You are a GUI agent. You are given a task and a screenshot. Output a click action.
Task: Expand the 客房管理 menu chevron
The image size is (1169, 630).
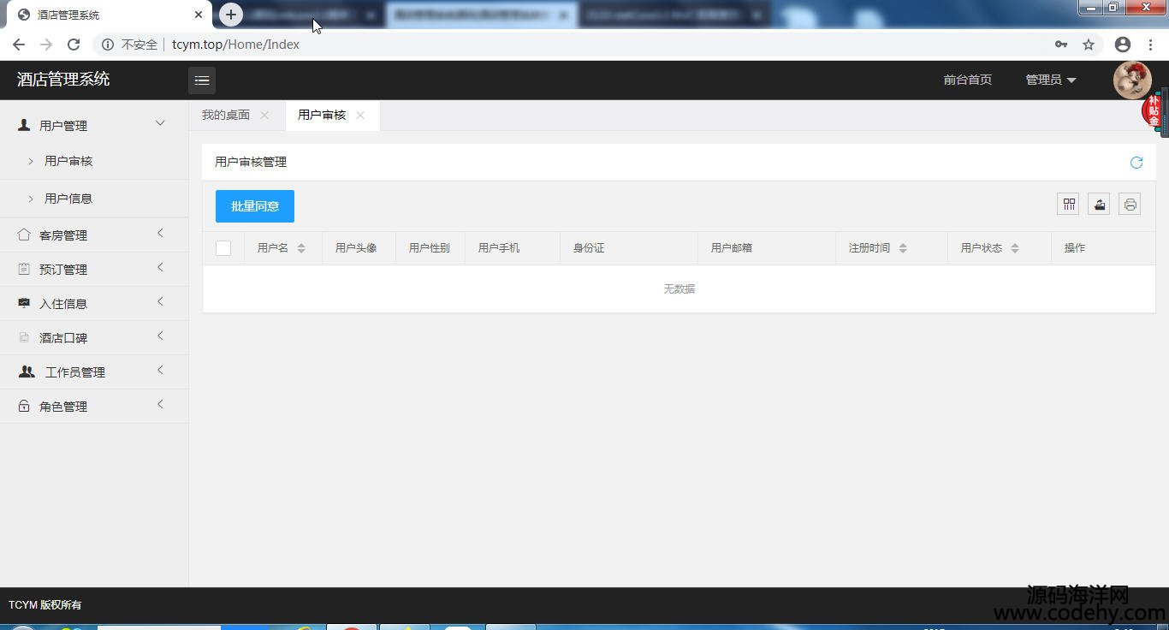click(160, 234)
